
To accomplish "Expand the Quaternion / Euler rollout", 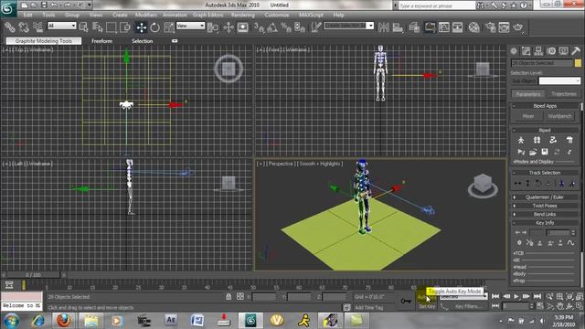I will (545, 197).
